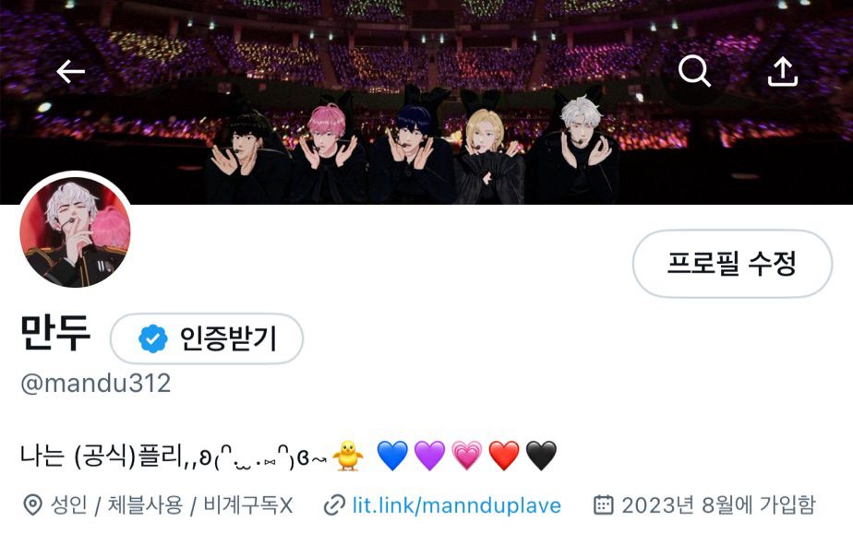Click the location pin icon

click(32, 505)
